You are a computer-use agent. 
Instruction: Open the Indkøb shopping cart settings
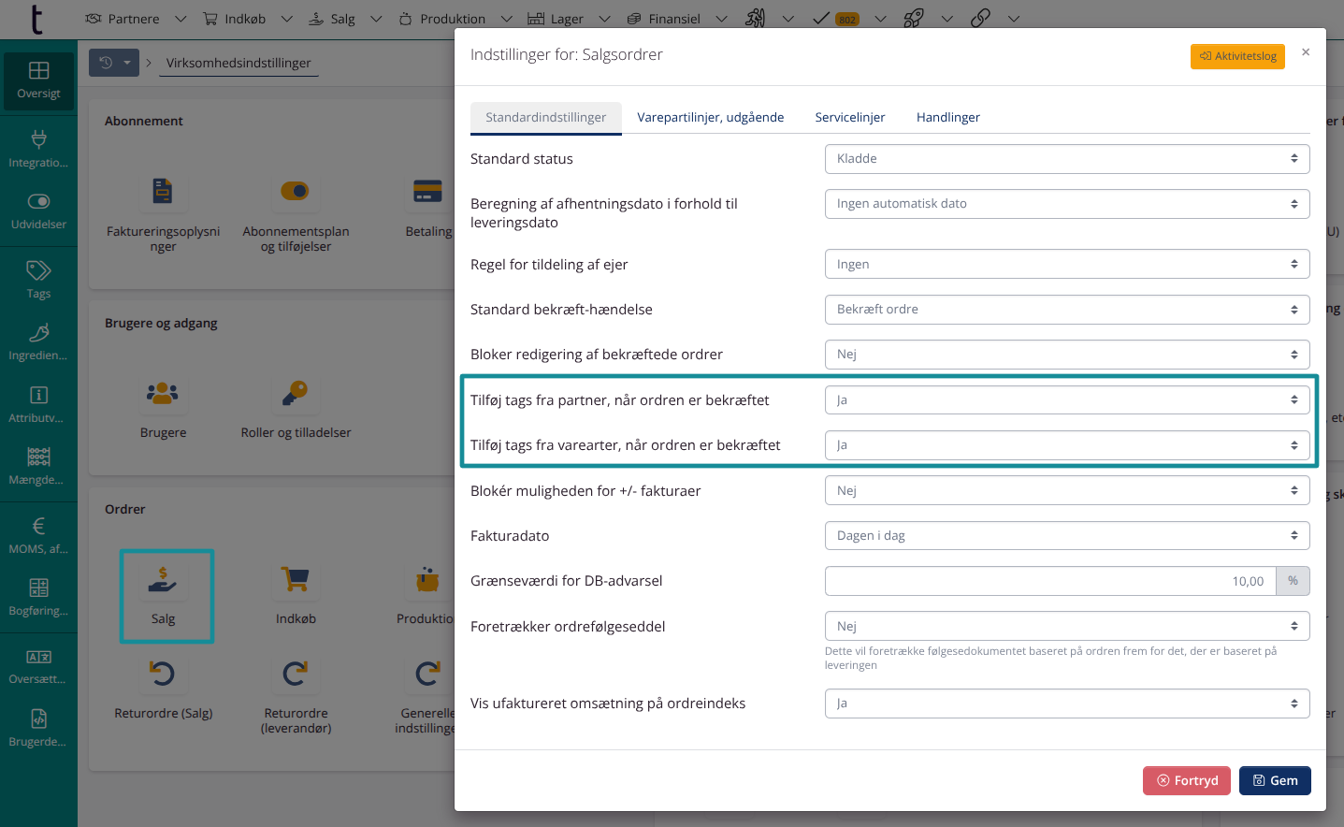[x=296, y=580]
